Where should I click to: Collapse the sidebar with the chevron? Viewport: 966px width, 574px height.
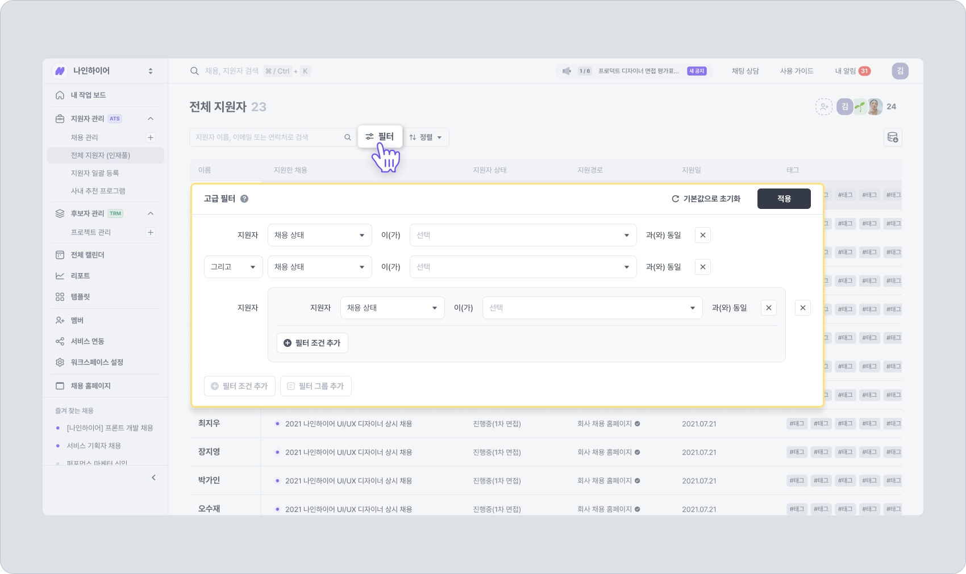point(153,477)
